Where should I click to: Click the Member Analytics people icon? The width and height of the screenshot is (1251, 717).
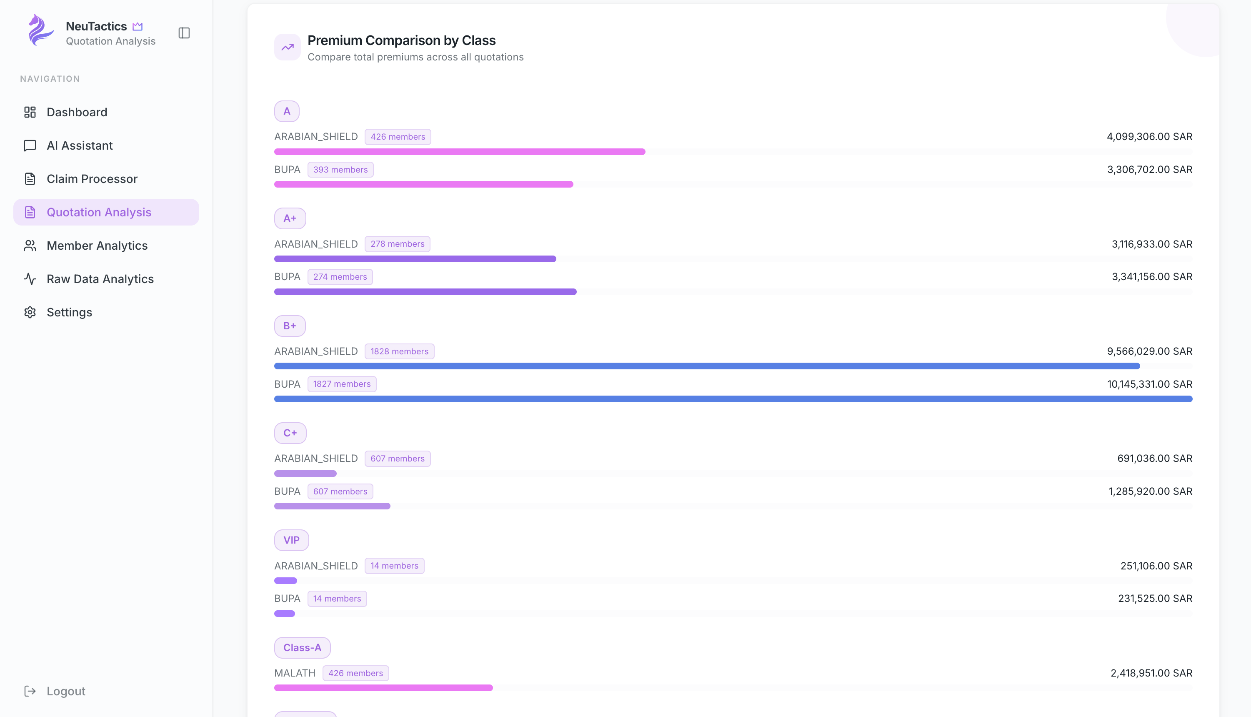(x=30, y=246)
